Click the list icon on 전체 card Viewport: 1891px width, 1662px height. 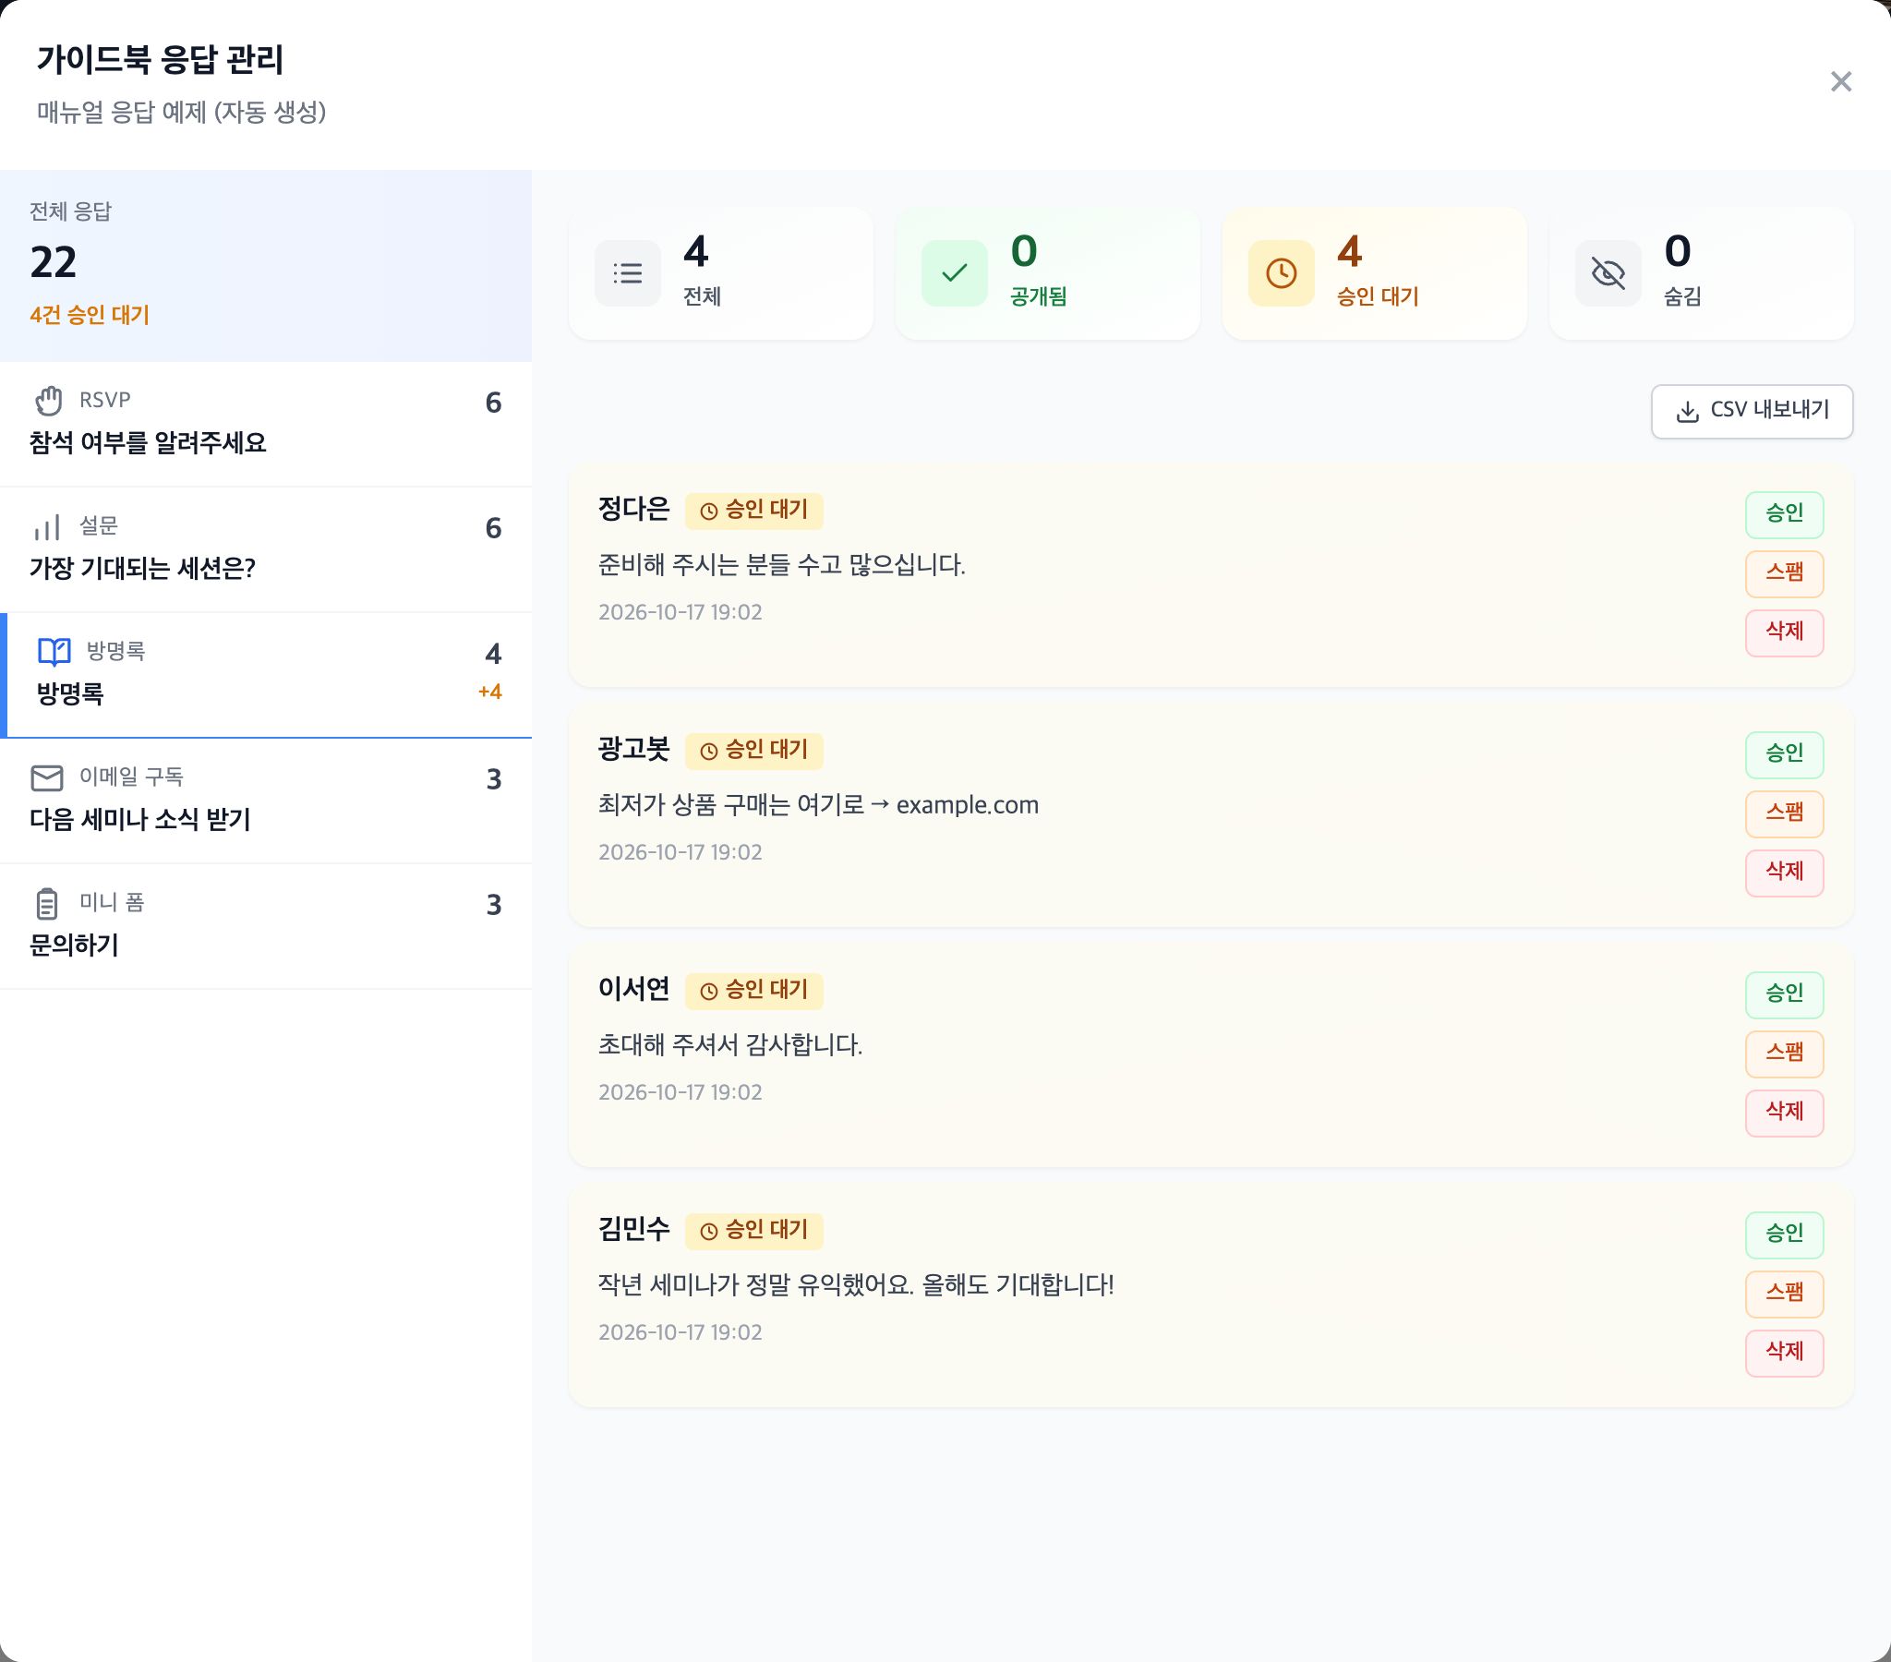tap(627, 273)
